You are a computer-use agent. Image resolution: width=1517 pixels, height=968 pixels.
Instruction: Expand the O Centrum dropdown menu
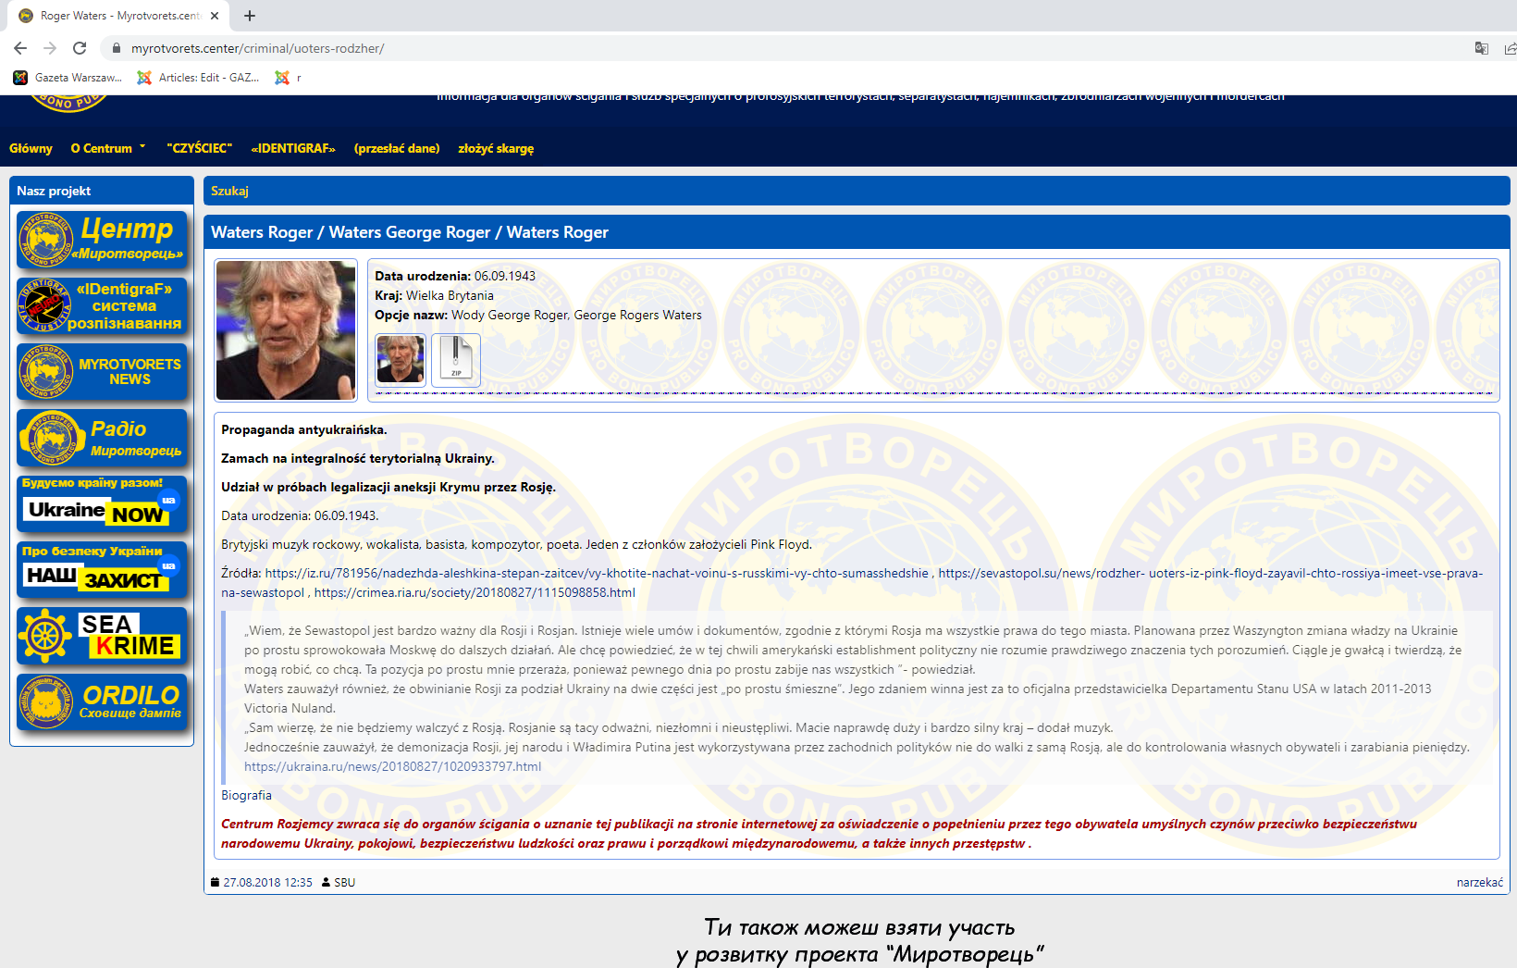pyautogui.click(x=108, y=148)
